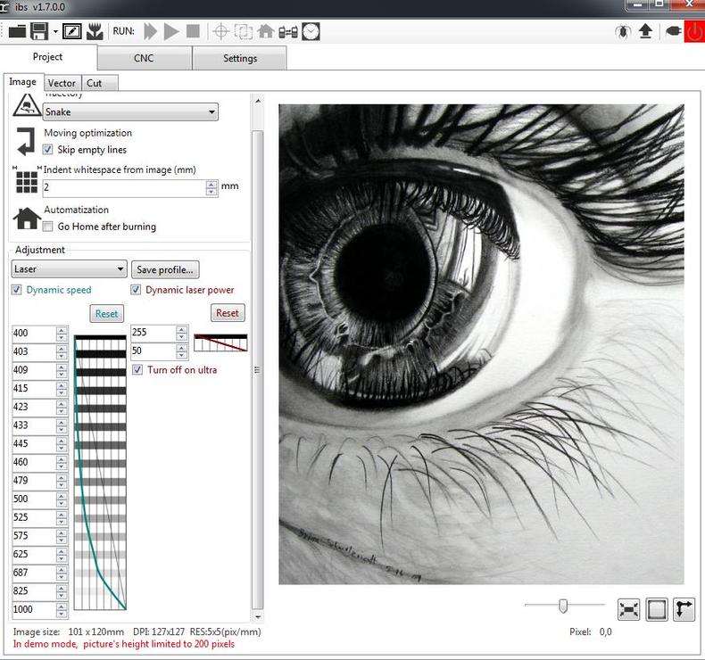Click the Home icon in top toolbar
This screenshot has width=705, height=660.
[x=266, y=31]
